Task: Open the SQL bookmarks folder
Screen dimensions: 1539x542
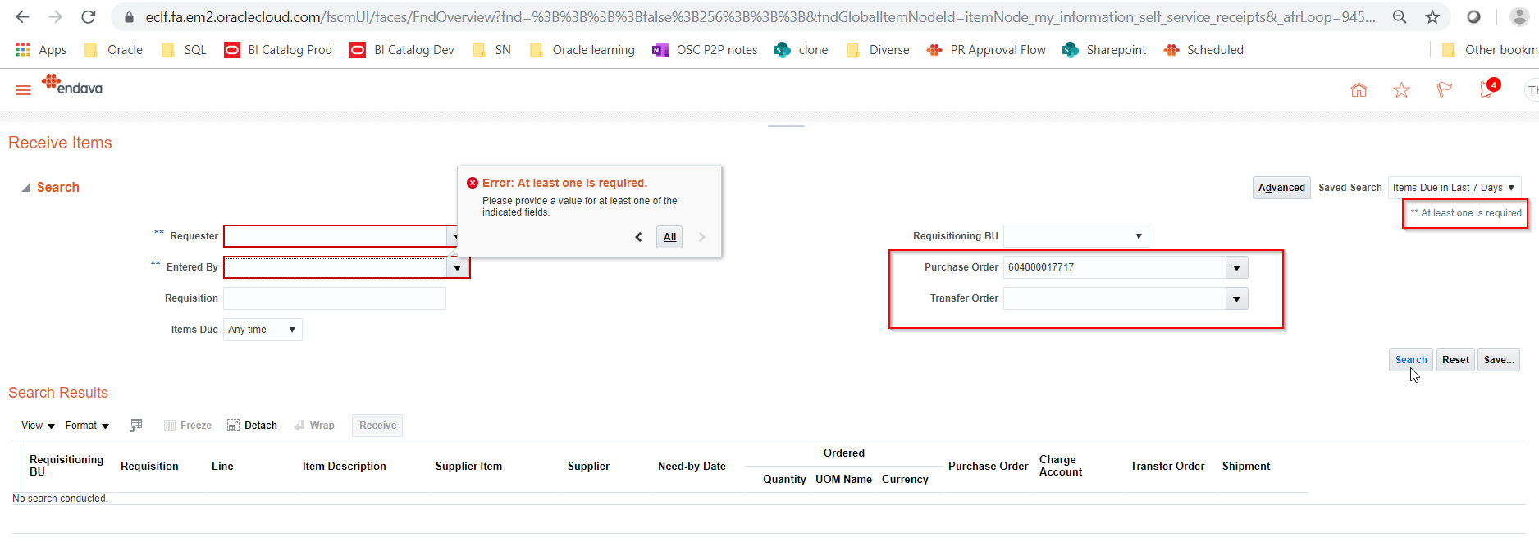Action: (185, 50)
